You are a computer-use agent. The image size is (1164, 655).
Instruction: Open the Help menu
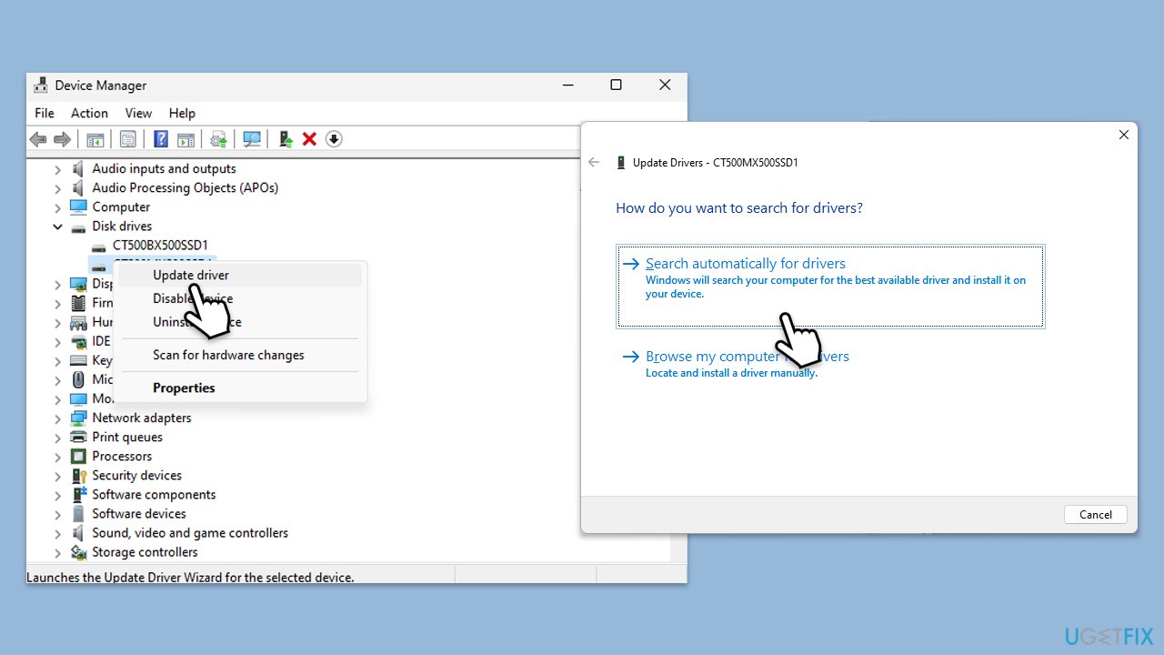pos(182,114)
